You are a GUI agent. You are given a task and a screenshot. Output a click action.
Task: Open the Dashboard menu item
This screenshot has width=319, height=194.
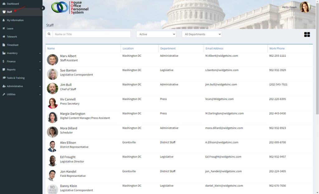pos(13,4)
